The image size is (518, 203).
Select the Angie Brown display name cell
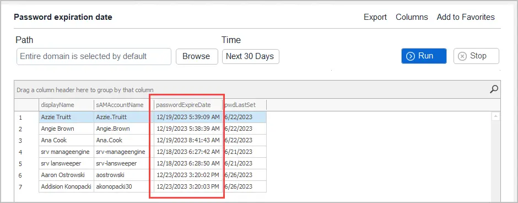[66, 129]
